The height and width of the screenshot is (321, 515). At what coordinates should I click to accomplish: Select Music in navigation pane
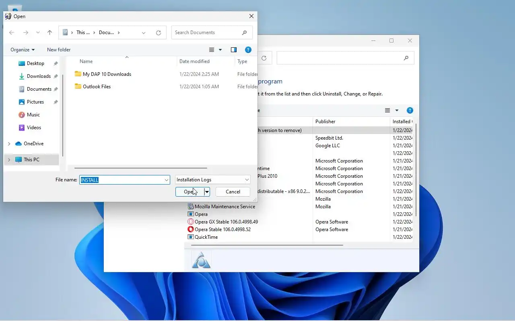click(33, 115)
